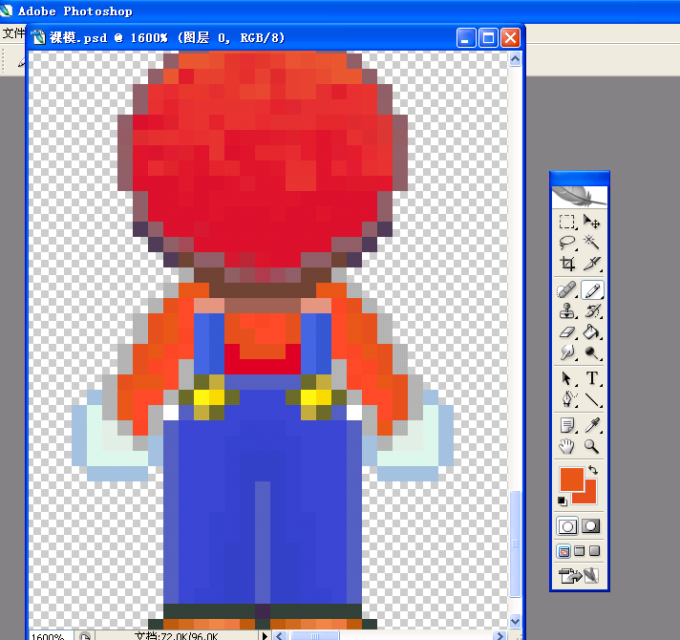The width and height of the screenshot is (680, 640).
Task: Click the document icon in 裸模.psd title bar
Action: pyautogui.click(x=38, y=37)
